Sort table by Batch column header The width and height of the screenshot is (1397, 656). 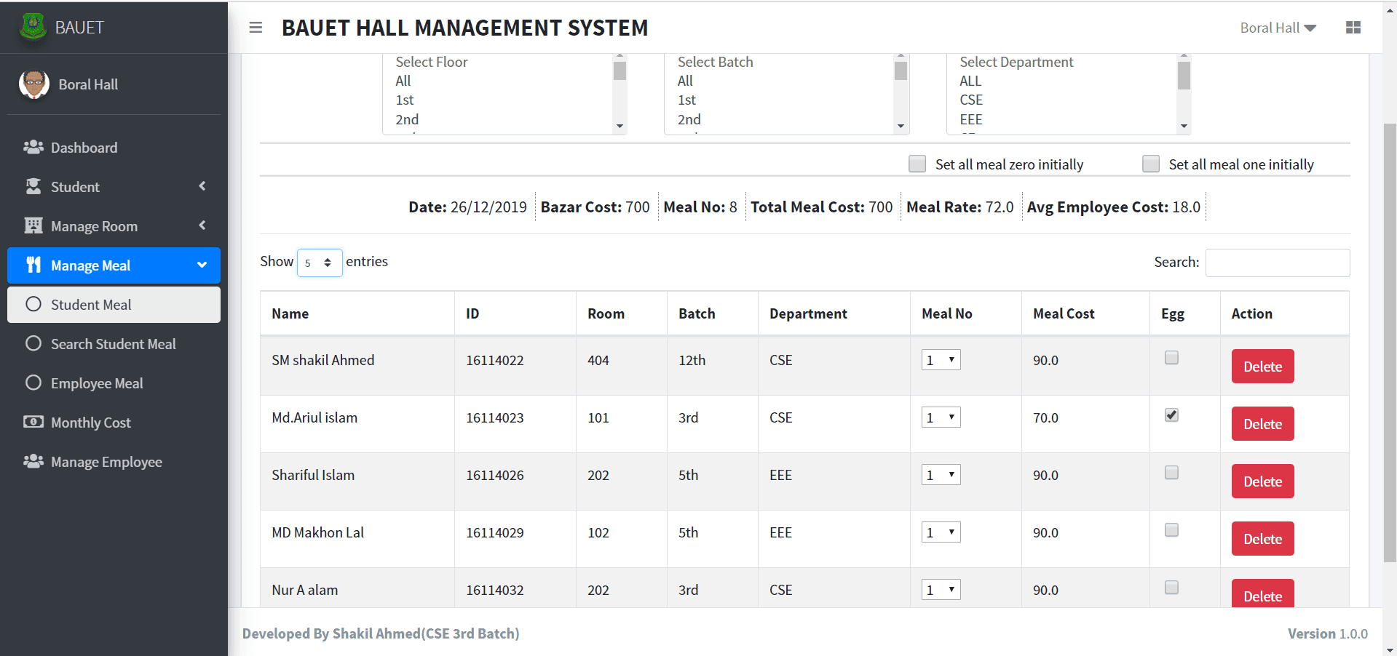[x=713, y=313]
